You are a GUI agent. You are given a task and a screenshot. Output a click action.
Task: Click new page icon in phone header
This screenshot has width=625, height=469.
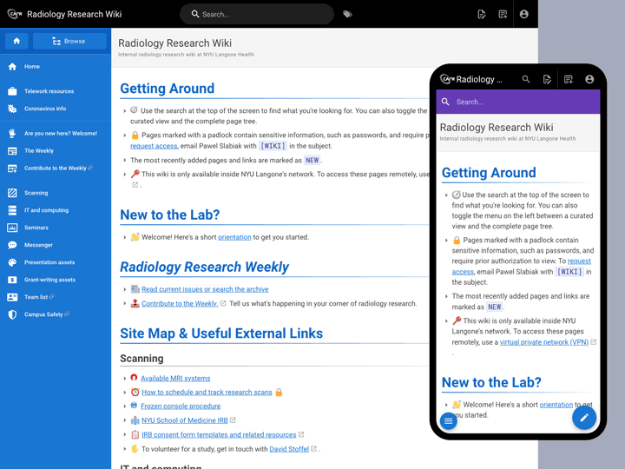(569, 79)
